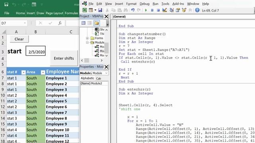Click the Excel redo arrow
This screenshot has height=143, width=255.
[24, 4]
